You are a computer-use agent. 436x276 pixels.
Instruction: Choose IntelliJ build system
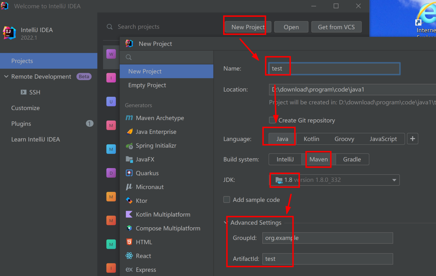[x=285, y=159]
